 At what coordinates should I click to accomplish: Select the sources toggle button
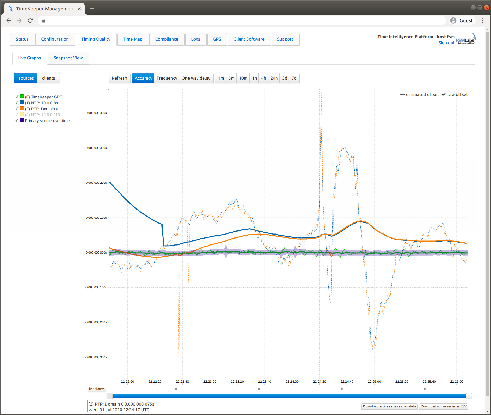[x=26, y=78]
